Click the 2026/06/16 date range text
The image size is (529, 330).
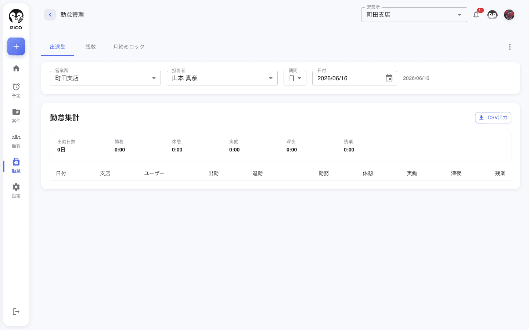[x=416, y=78]
